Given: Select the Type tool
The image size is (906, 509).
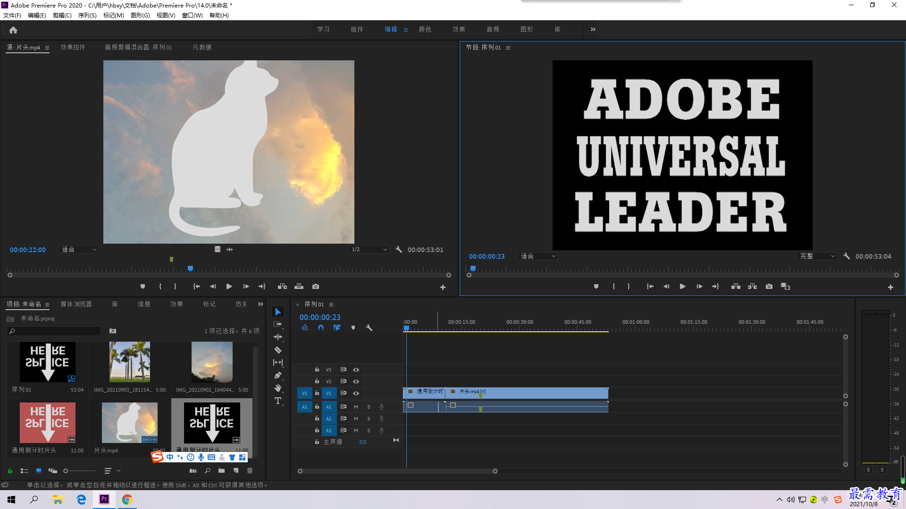Looking at the screenshot, I should [x=278, y=401].
